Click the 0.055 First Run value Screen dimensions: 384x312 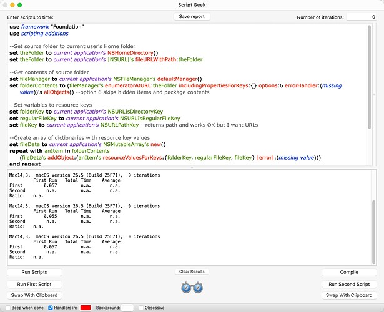tap(50, 216)
